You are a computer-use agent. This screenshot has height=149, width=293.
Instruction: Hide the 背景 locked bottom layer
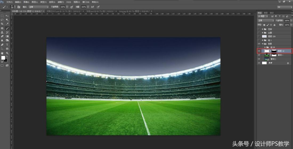tap(259, 63)
